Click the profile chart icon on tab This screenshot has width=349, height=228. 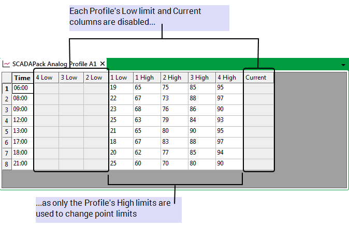pyautogui.click(x=6, y=64)
